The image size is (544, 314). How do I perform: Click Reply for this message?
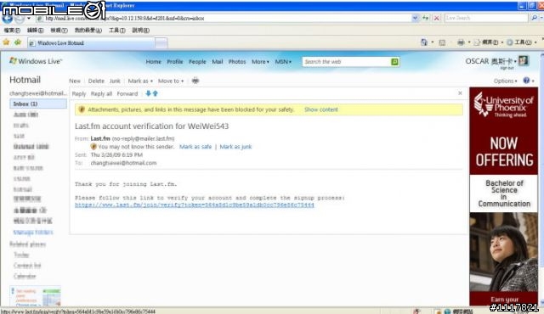(79, 93)
